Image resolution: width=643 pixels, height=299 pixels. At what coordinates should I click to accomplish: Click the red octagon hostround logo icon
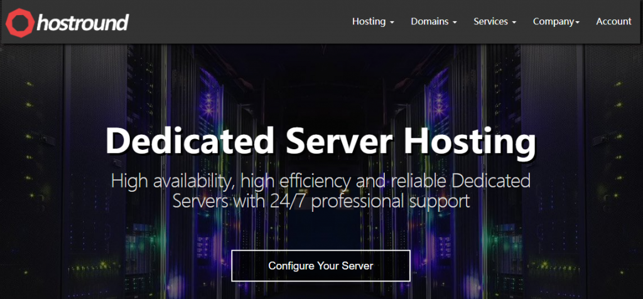click(19, 23)
